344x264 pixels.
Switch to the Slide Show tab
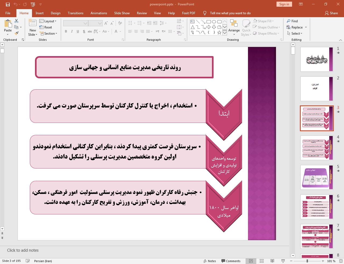point(122,13)
